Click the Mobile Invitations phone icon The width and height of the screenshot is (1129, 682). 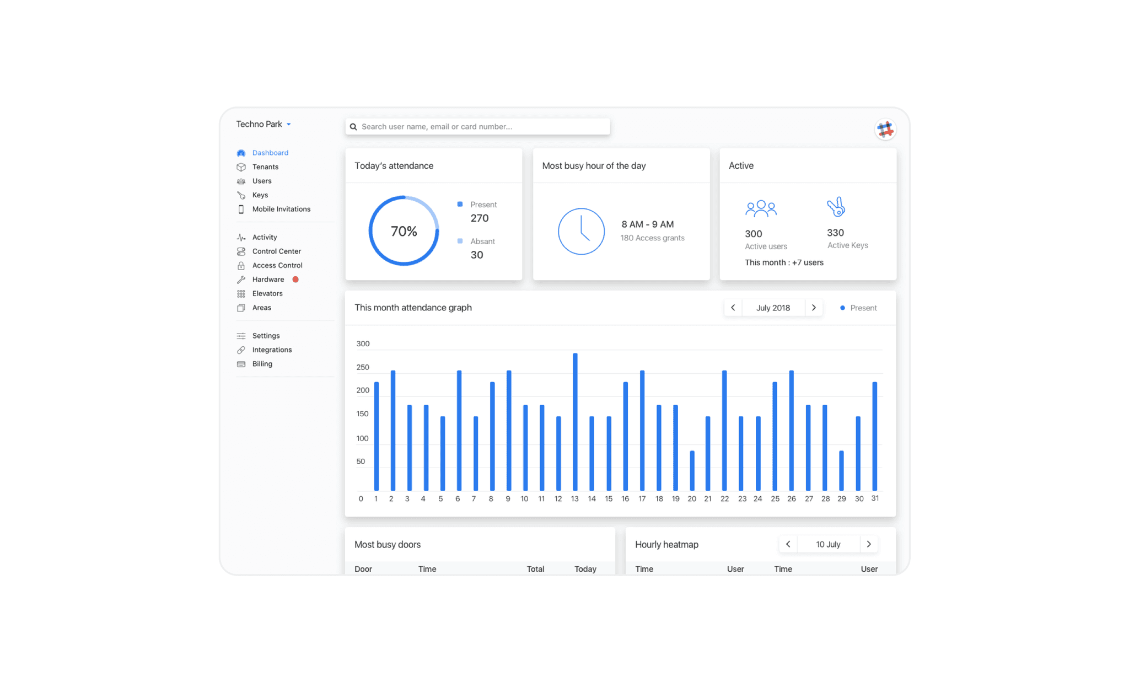241,210
